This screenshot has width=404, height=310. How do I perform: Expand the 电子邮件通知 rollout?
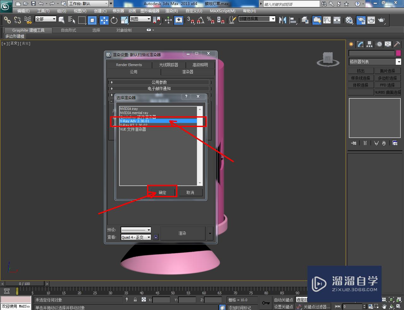(159, 88)
